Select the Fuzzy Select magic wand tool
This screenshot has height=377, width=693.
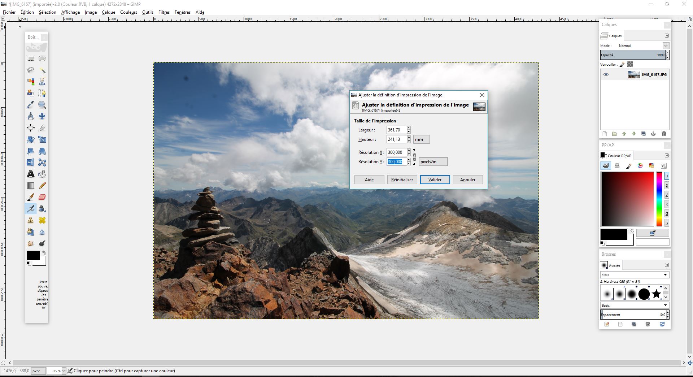click(42, 70)
